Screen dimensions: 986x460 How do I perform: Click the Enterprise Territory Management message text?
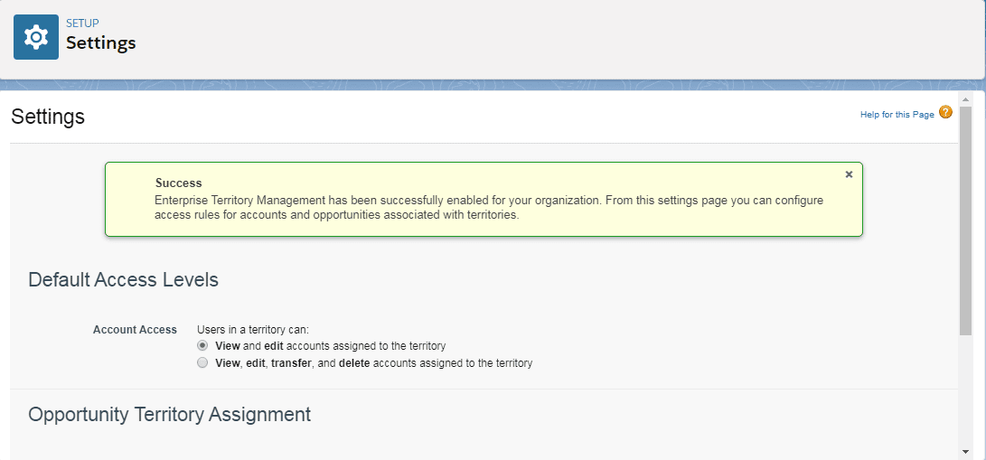tap(489, 208)
